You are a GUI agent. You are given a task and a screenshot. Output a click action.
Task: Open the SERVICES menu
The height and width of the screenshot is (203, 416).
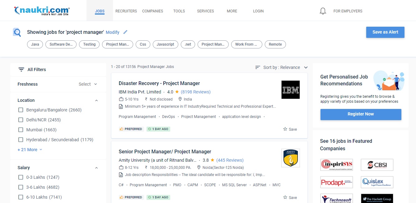click(205, 11)
